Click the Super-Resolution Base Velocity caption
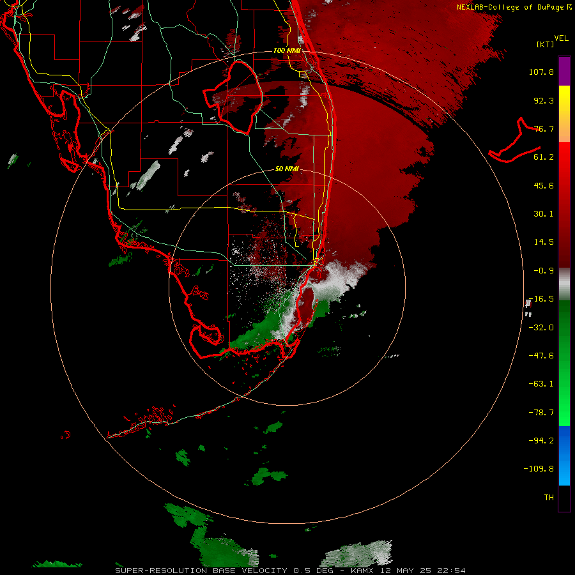 pyautogui.click(x=291, y=571)
